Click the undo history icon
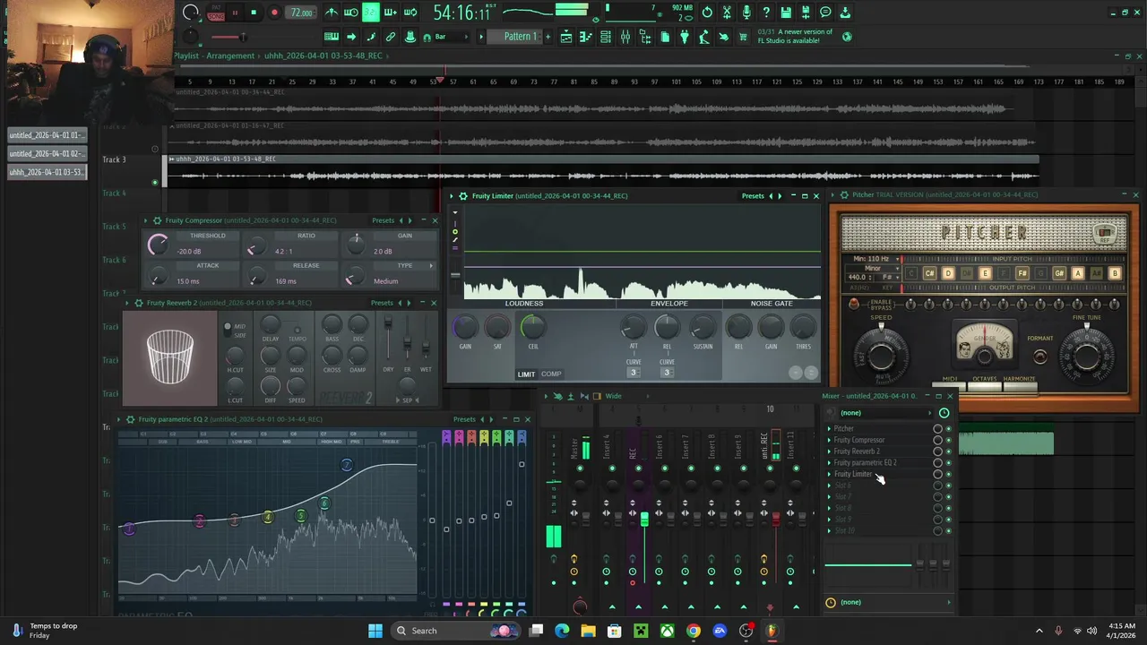 click(x=707, y=13)
